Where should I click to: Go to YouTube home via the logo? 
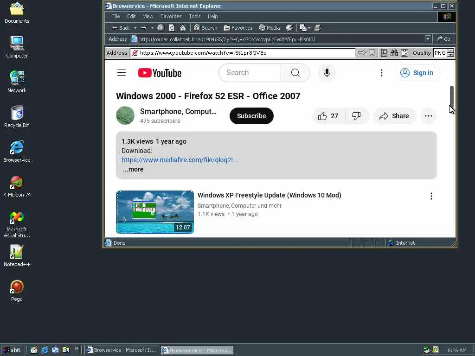pos(160,73)
